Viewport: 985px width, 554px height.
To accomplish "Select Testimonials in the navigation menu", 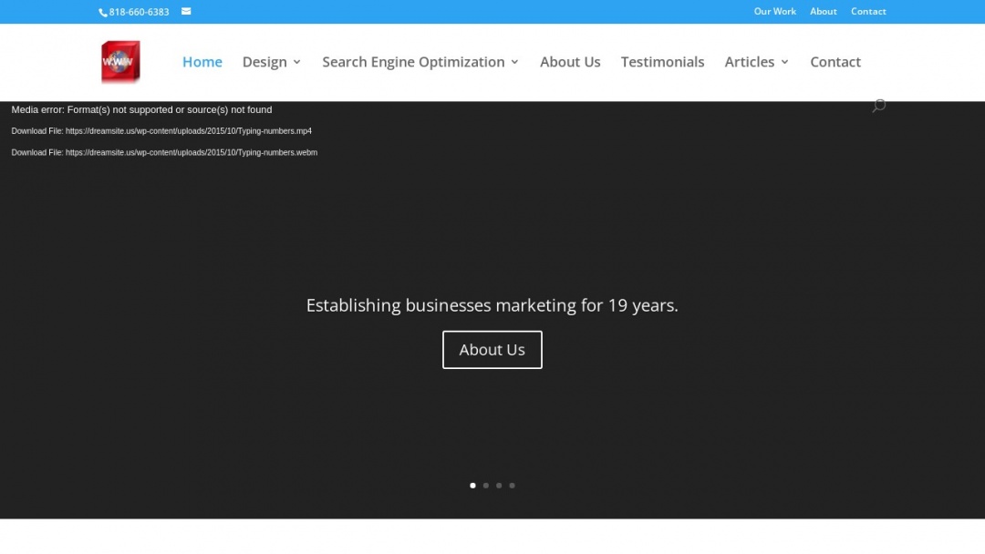I will (662, 62).
